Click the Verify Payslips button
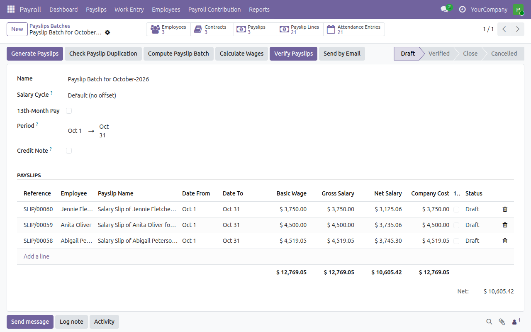This screenshot has width=531, height=332. pyautogui.click(x=293, y=54)
